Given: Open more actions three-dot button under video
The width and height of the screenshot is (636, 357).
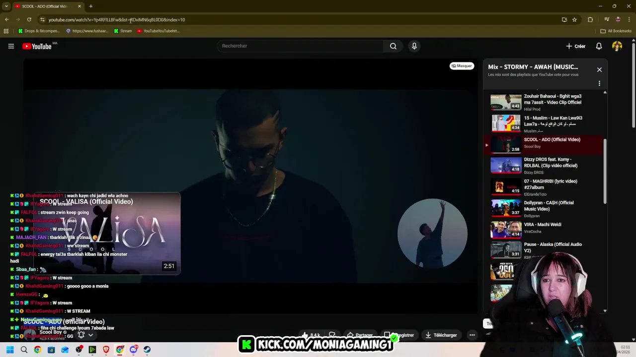Looking at the screenshot, I should [472, 335].
